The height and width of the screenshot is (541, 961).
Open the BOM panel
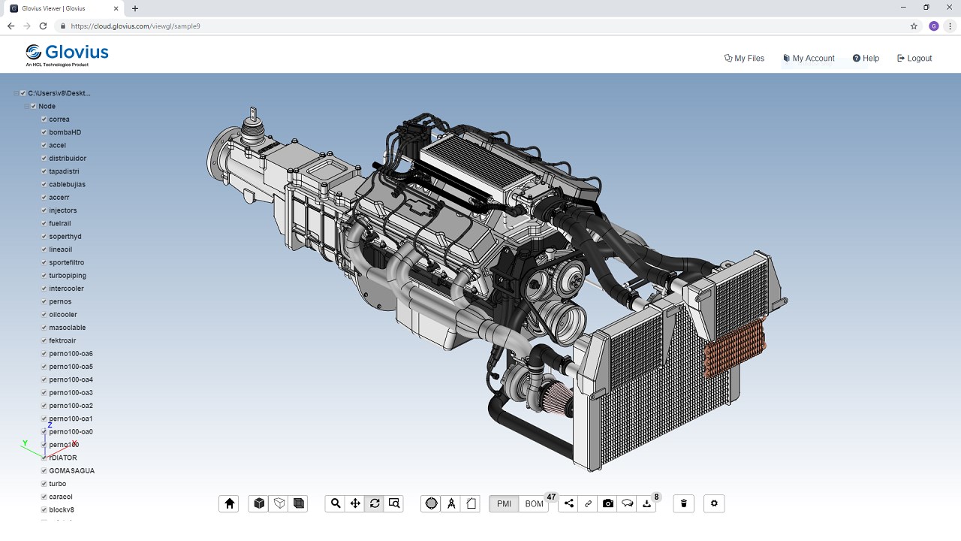coord(534,503)
